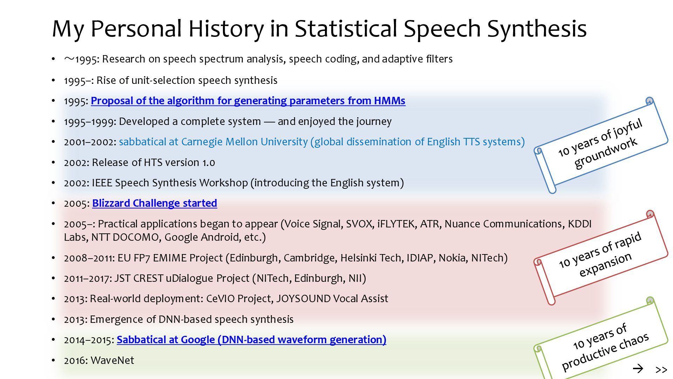Click the blue joyful groundwork scroll banner

pyautogui.click(x=601, y=145)
